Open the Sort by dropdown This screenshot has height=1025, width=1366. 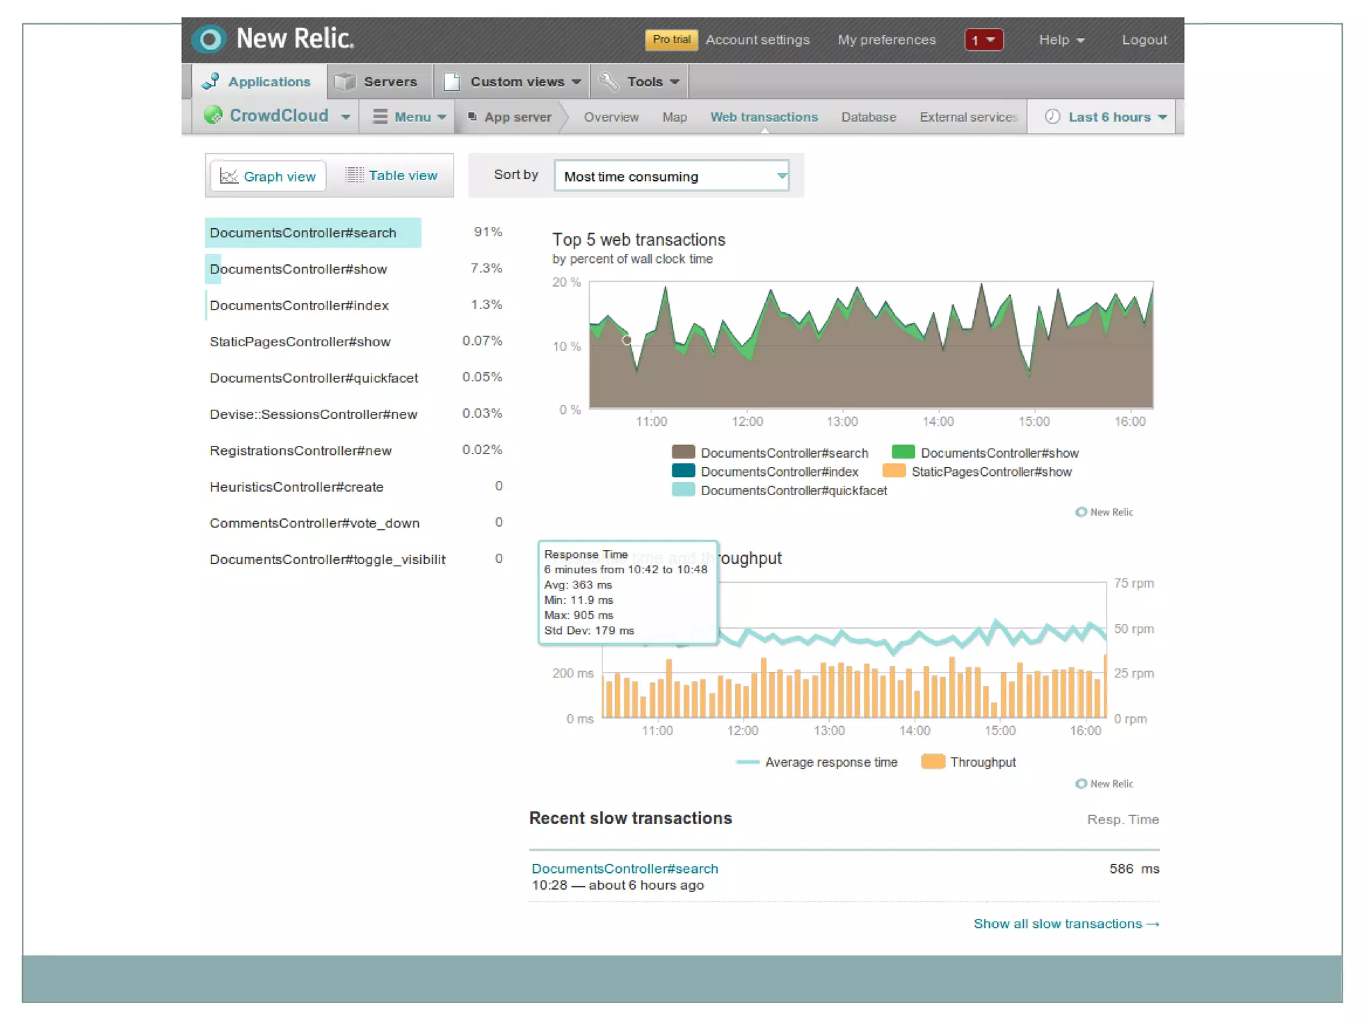click(671, 176)
